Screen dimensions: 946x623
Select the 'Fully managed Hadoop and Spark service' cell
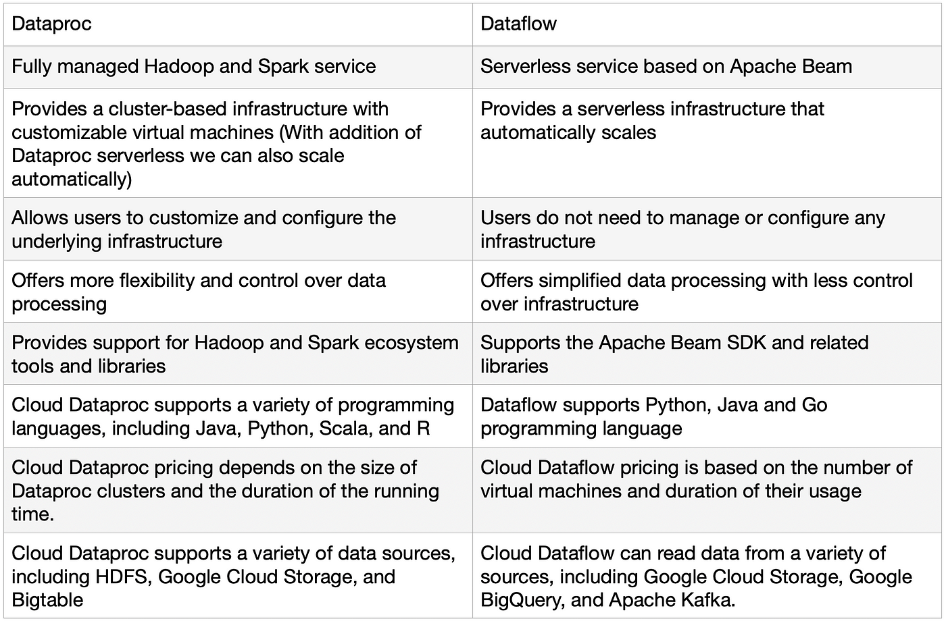point(238,67)
